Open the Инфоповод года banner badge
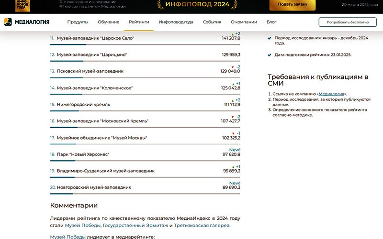This screenshot has width=383, height=239. click(x=22, y=5)
